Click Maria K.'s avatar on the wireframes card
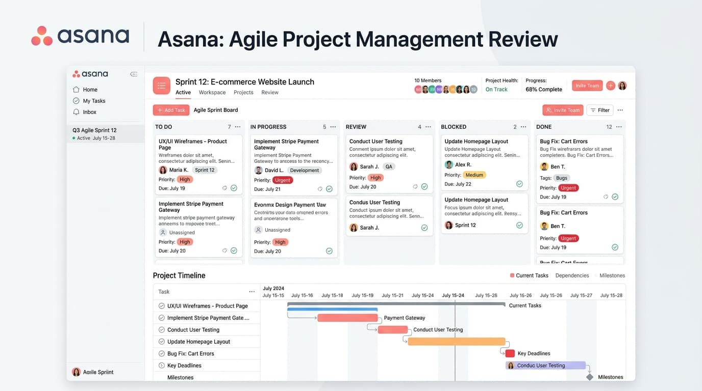The width and height of the screenshot is (702, 391). coord(163,170)
